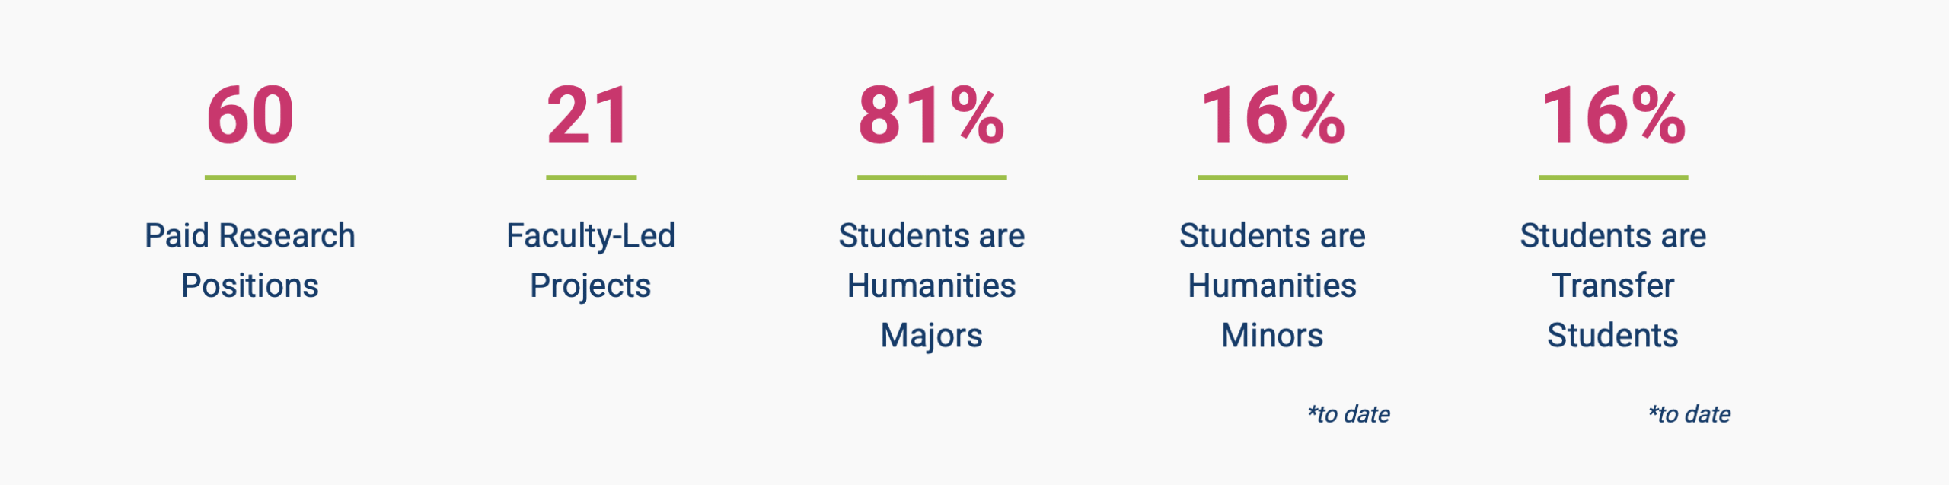This screenshot has height=485, width=1949.
Task: Click the large number 21
Action: [x=590, y=116]
